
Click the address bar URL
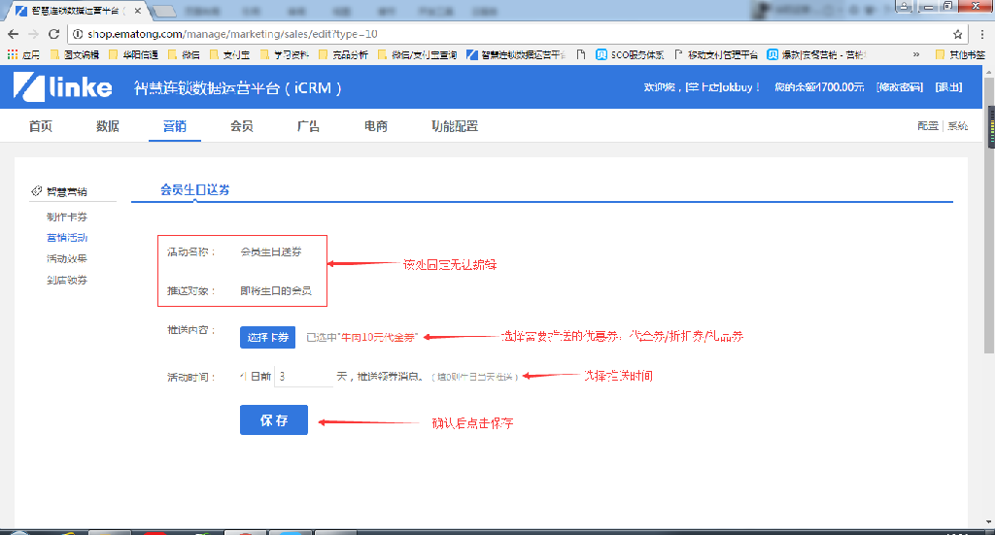[x=232, y=34]
